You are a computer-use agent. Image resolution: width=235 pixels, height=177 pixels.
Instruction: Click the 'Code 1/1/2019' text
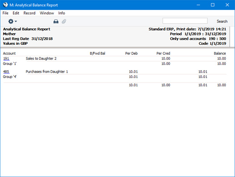212,43
